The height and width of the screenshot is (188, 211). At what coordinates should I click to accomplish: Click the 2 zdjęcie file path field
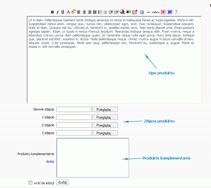[x=74, y=125]
